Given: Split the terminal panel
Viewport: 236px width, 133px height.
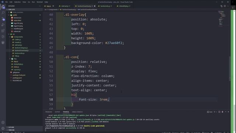Looking at the screenshot, I should (219, 112).
